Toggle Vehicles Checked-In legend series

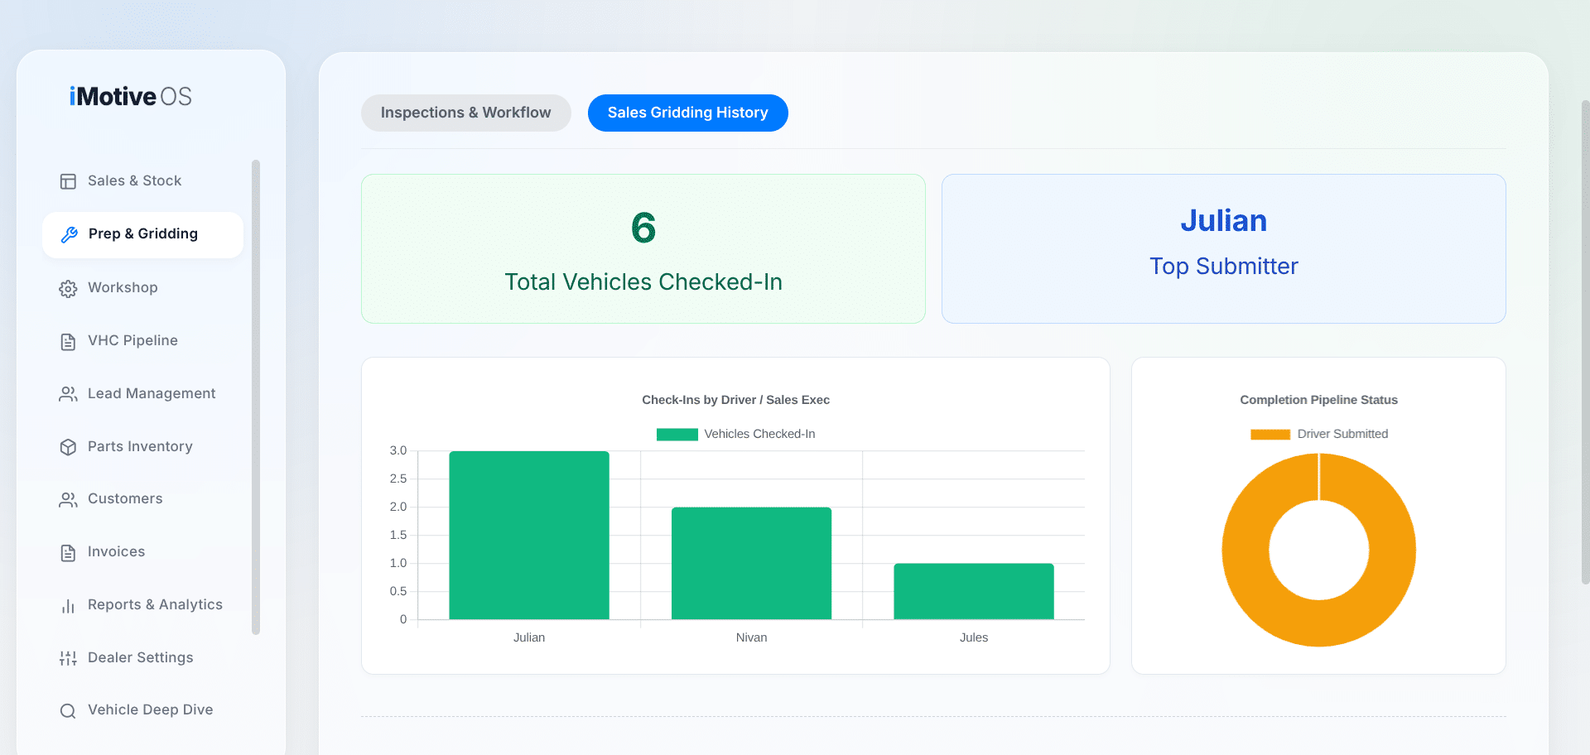(735, 434)
